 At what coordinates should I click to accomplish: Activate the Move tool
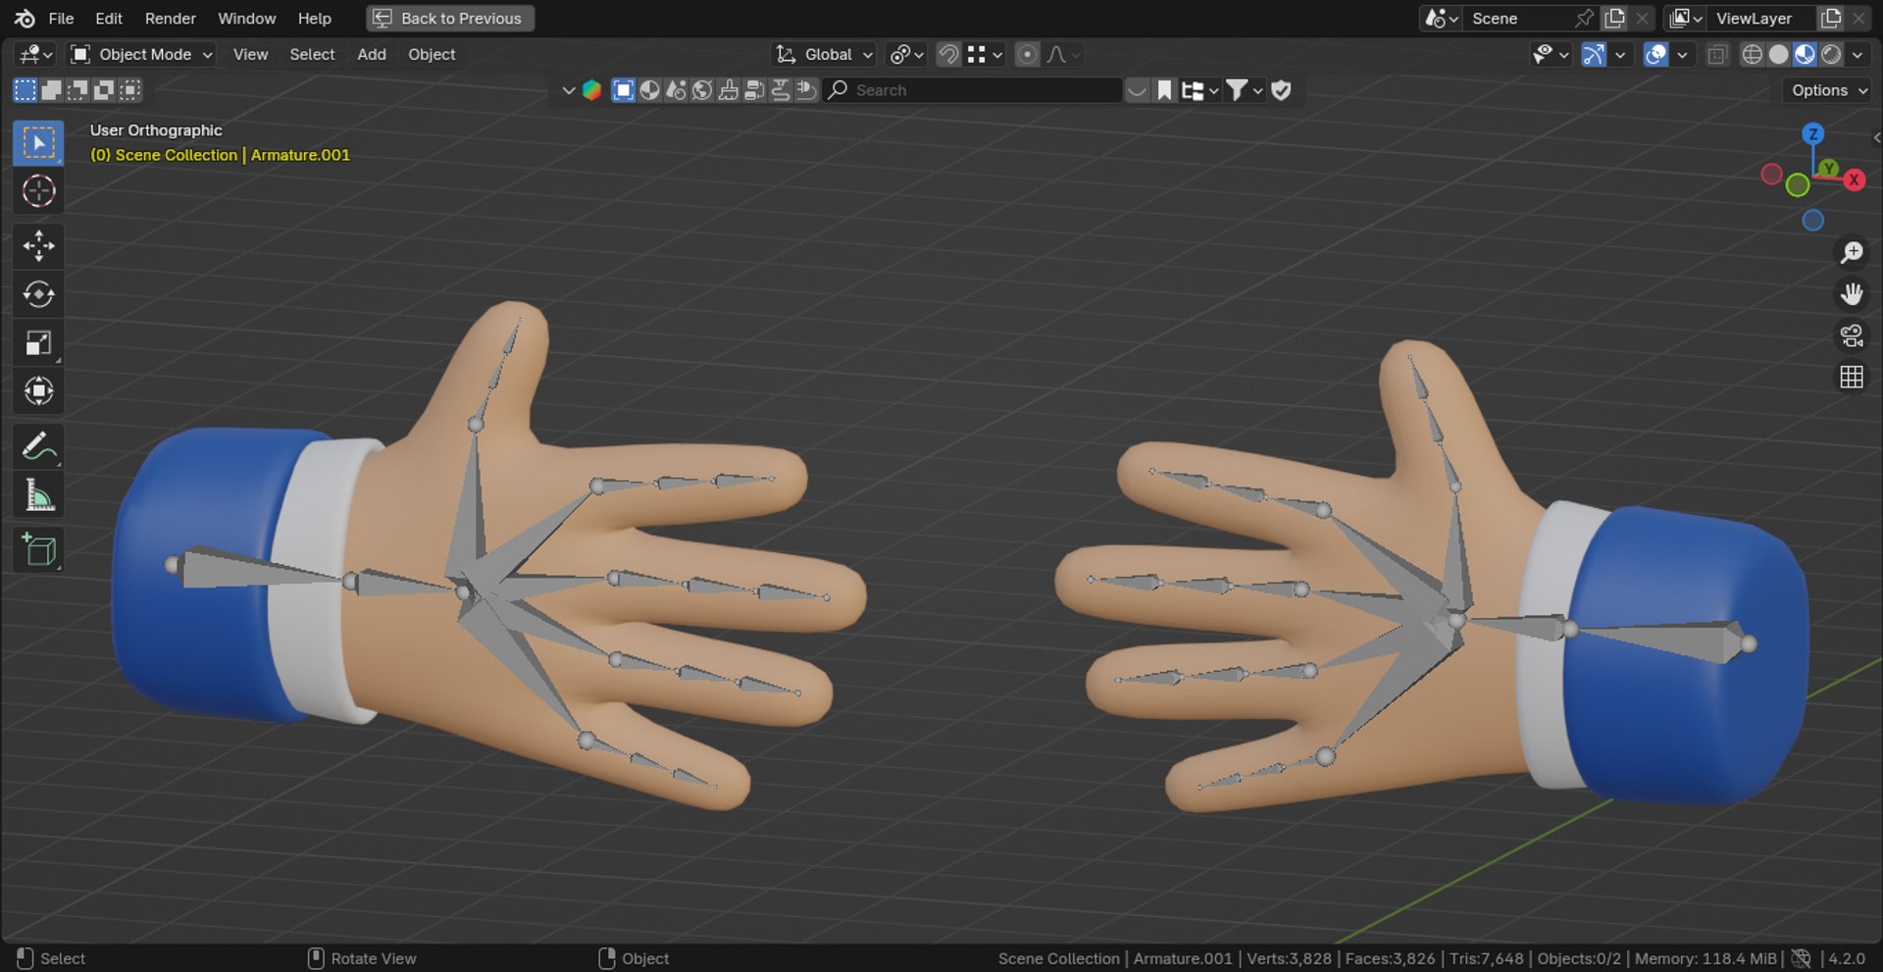[38, 246]
